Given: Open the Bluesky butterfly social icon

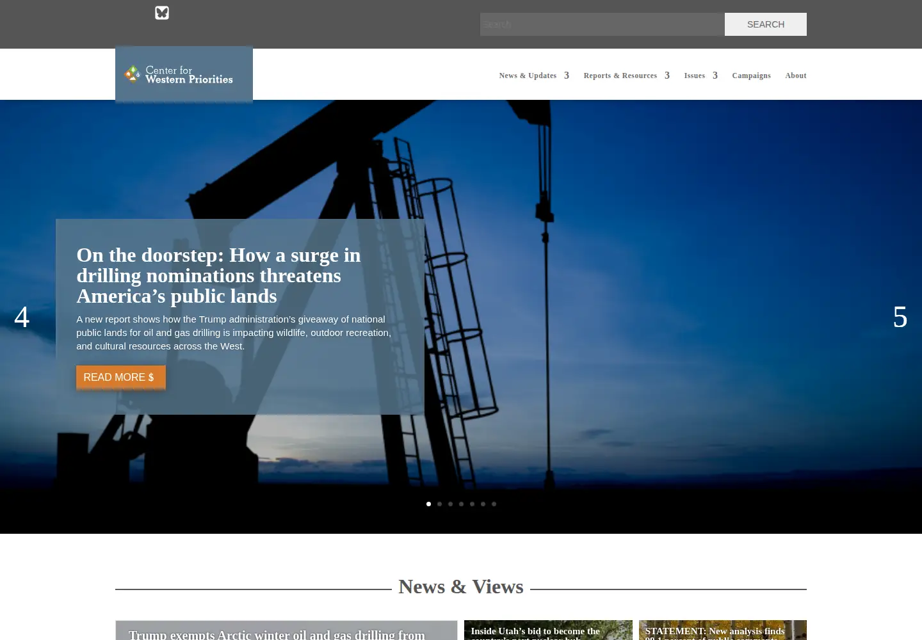Looking at the screenshot, I should click(x=162, y=13).
